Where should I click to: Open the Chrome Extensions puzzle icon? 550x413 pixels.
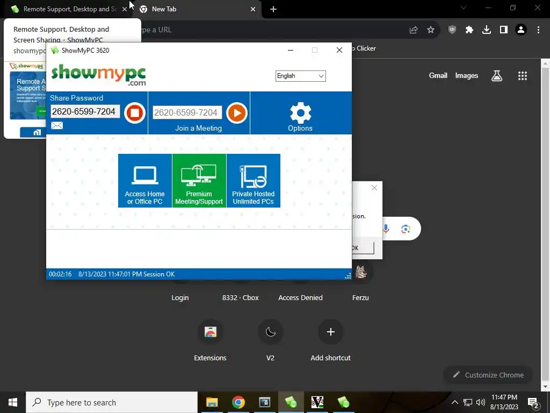coord(469,30)
